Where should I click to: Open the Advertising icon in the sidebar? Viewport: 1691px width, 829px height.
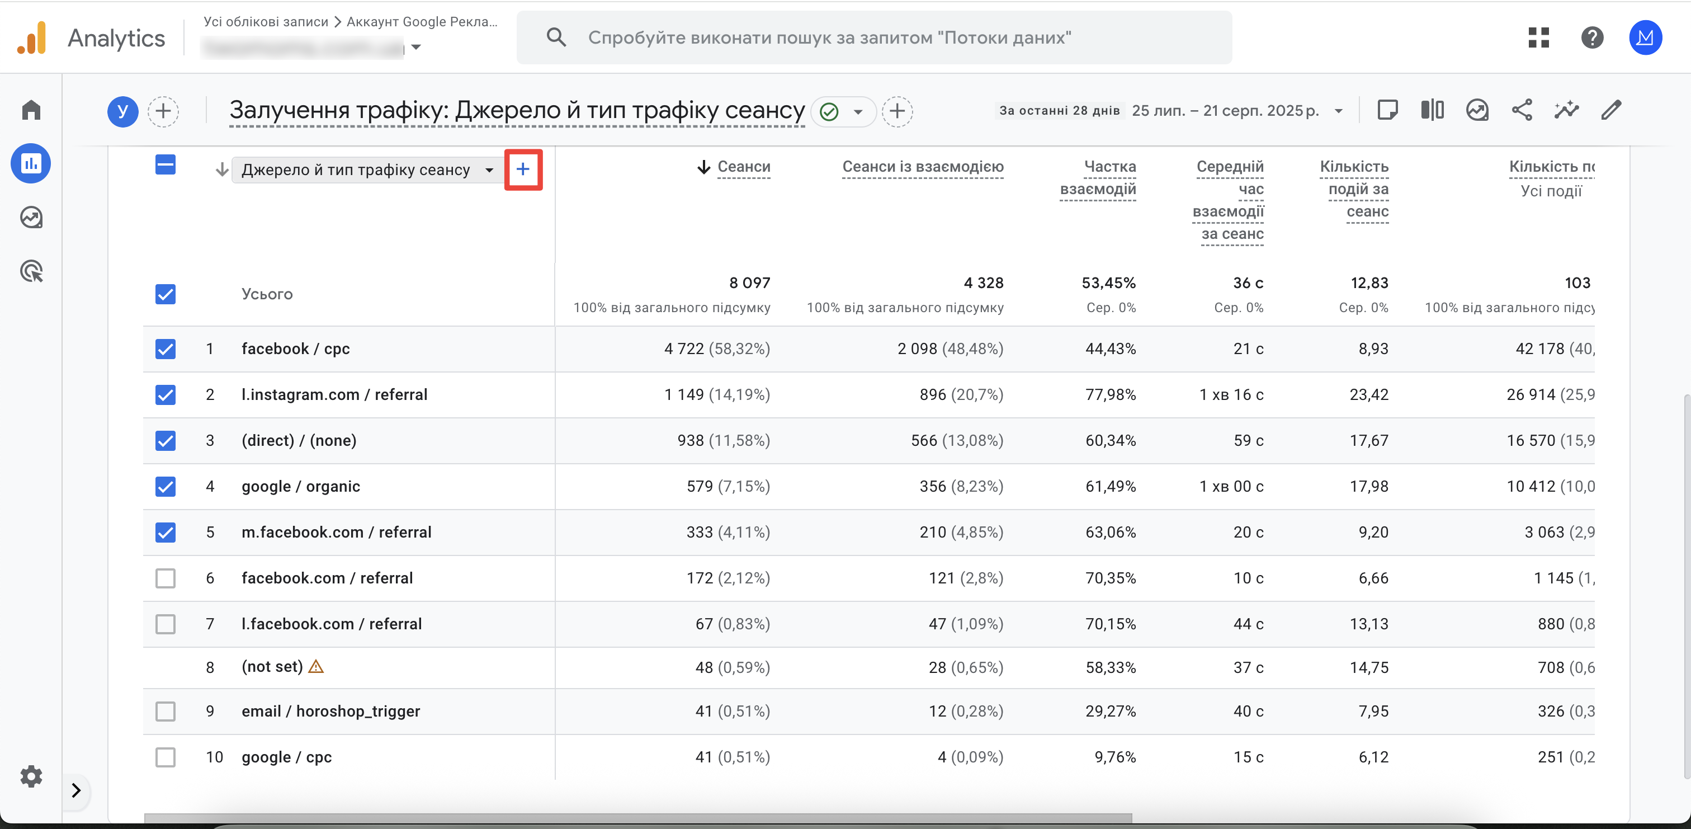[x=31, y=271]
